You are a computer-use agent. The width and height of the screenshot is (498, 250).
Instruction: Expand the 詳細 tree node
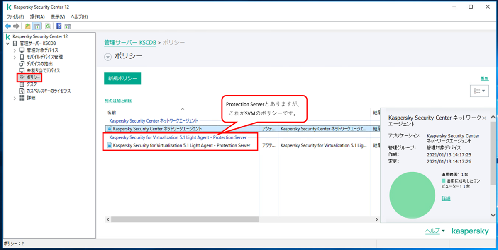[x=15, y=98]
